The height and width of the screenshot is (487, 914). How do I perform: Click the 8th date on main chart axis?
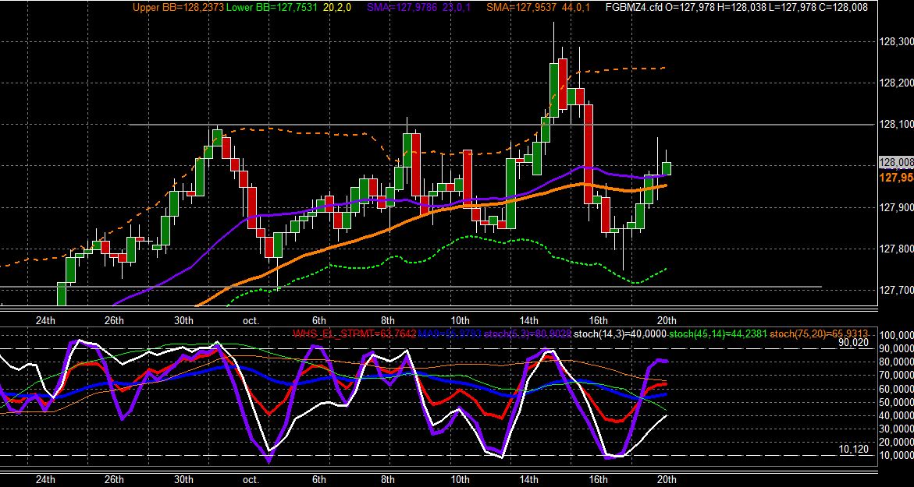tap(388, 320)
